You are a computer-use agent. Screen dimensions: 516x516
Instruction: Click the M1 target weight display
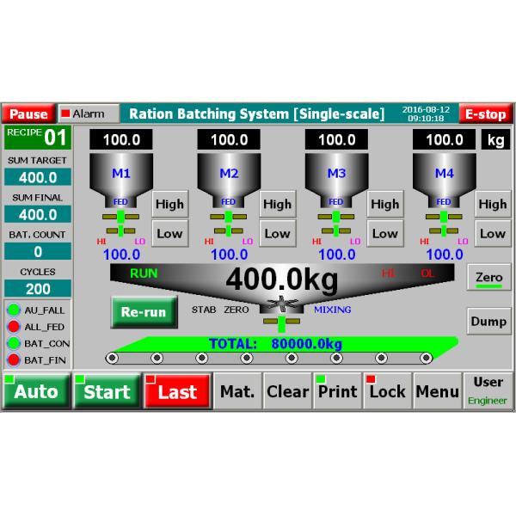121,139
